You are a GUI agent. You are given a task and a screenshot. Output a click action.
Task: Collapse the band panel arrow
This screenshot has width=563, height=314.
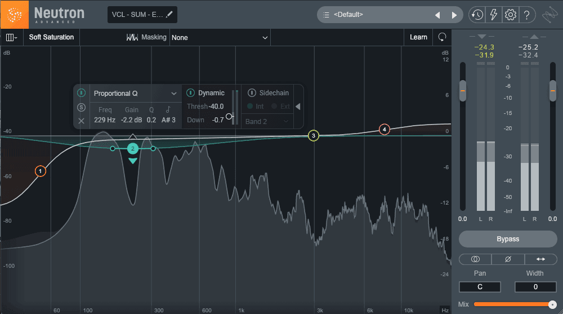(x=298, y=107)
